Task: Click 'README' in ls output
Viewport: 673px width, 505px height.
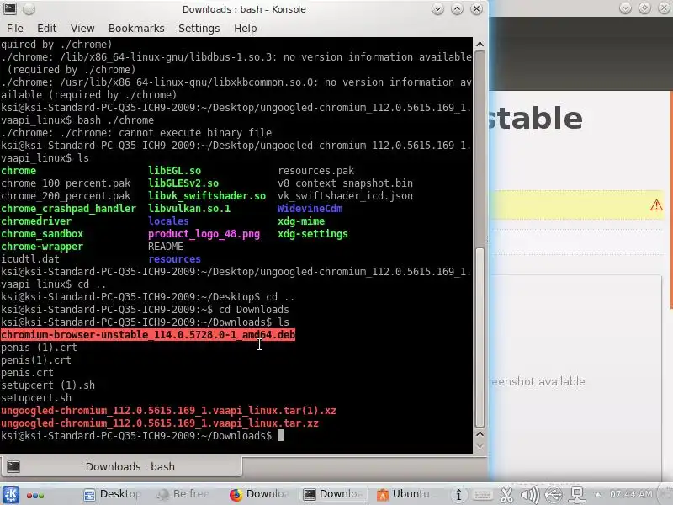Action: point(166,247)
